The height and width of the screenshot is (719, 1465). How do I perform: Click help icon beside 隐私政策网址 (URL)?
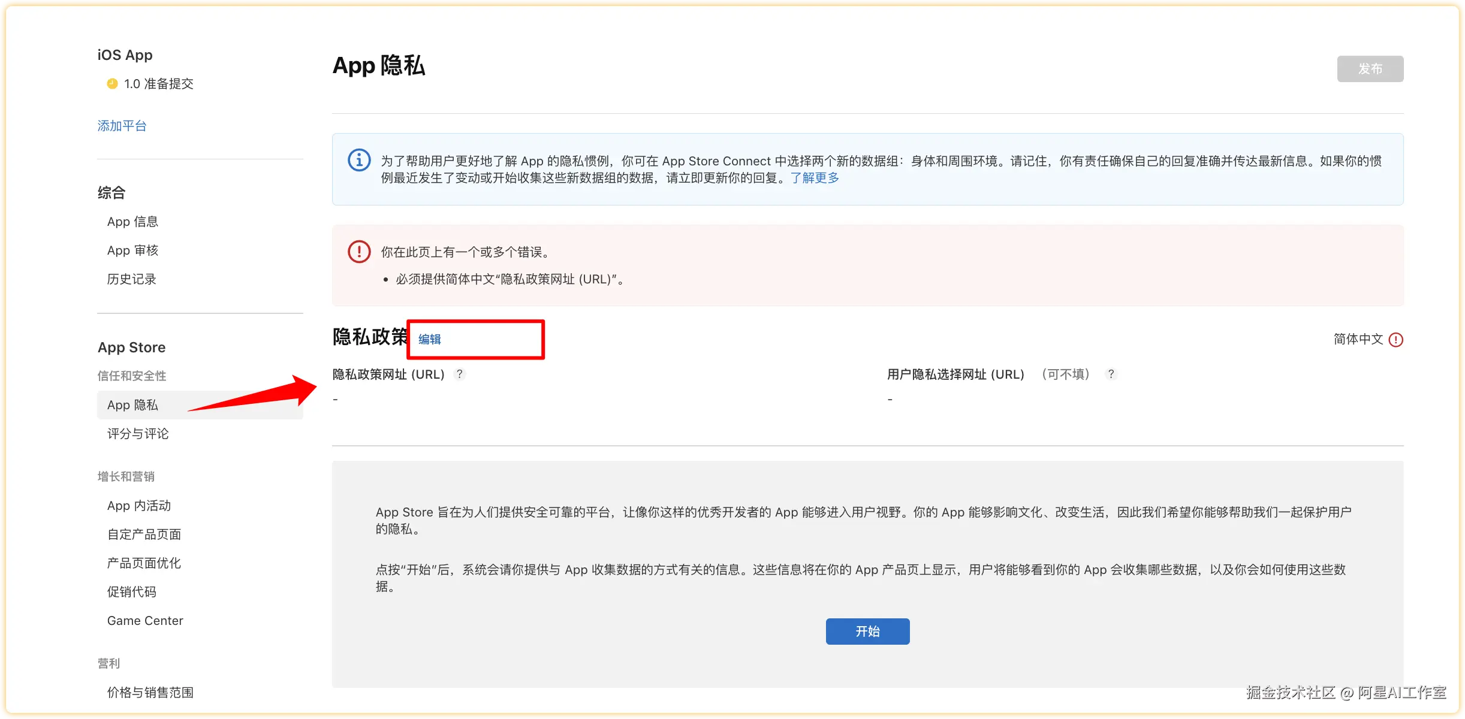coord(460,374)
